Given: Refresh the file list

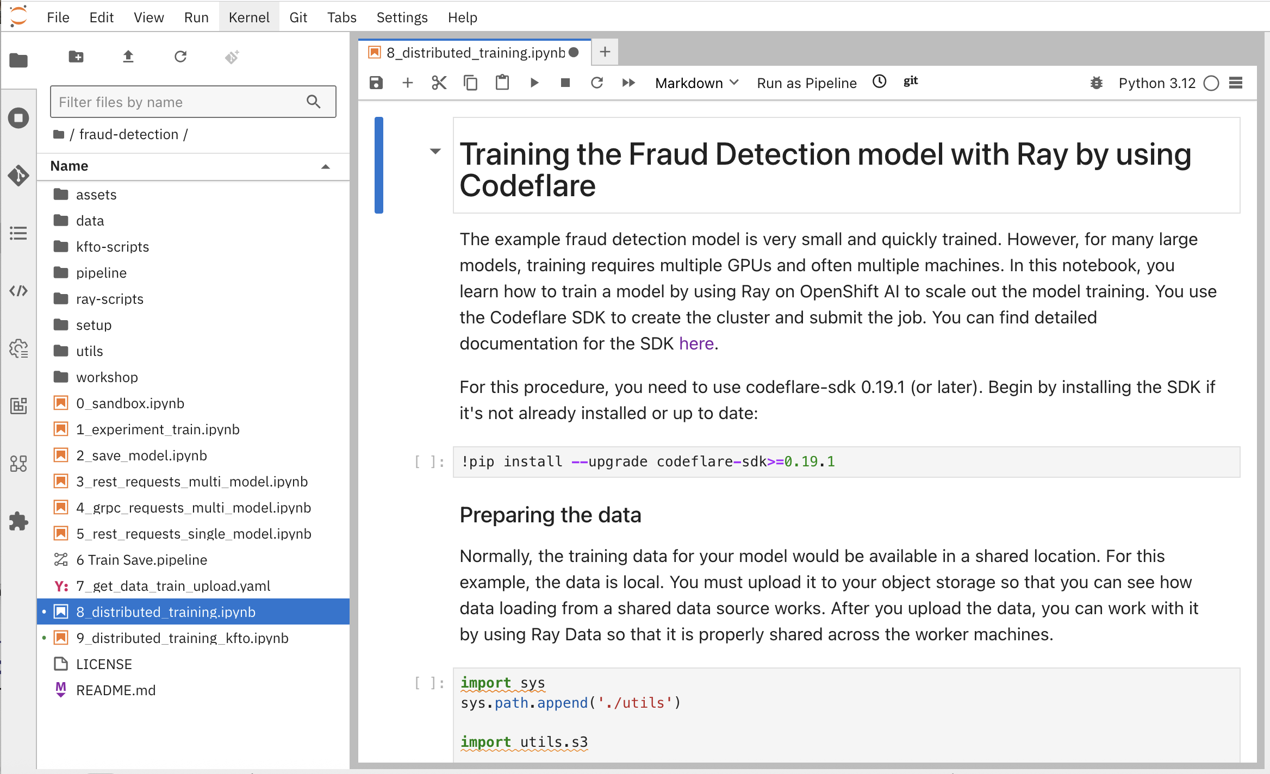Looking at the screenshot, I should pyautogui.click(x=180, y=57).
